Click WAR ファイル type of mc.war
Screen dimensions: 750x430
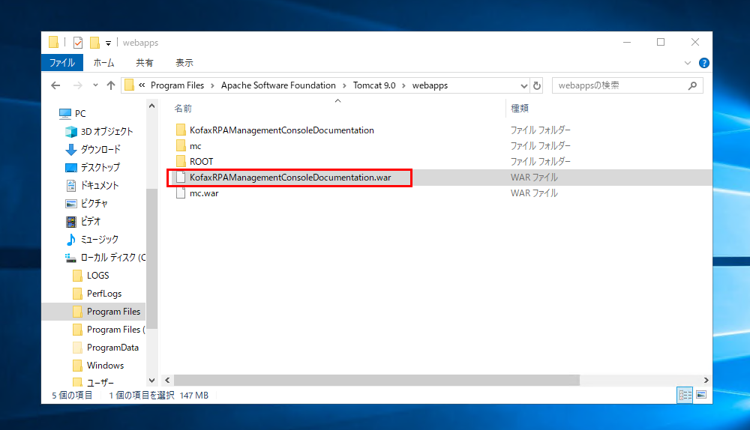[534, 193]
